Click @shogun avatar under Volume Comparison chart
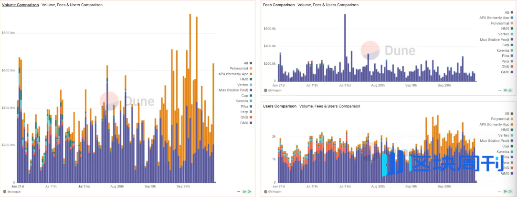517x197 pixels. [6, 191]
